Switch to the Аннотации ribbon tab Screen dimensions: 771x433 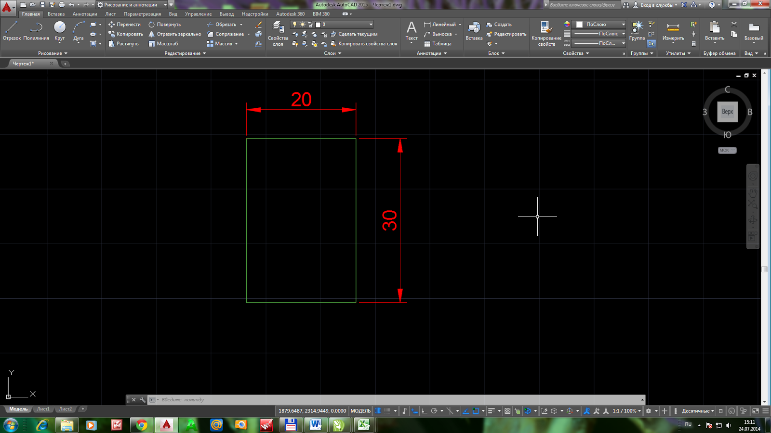(x=85, y=14)
